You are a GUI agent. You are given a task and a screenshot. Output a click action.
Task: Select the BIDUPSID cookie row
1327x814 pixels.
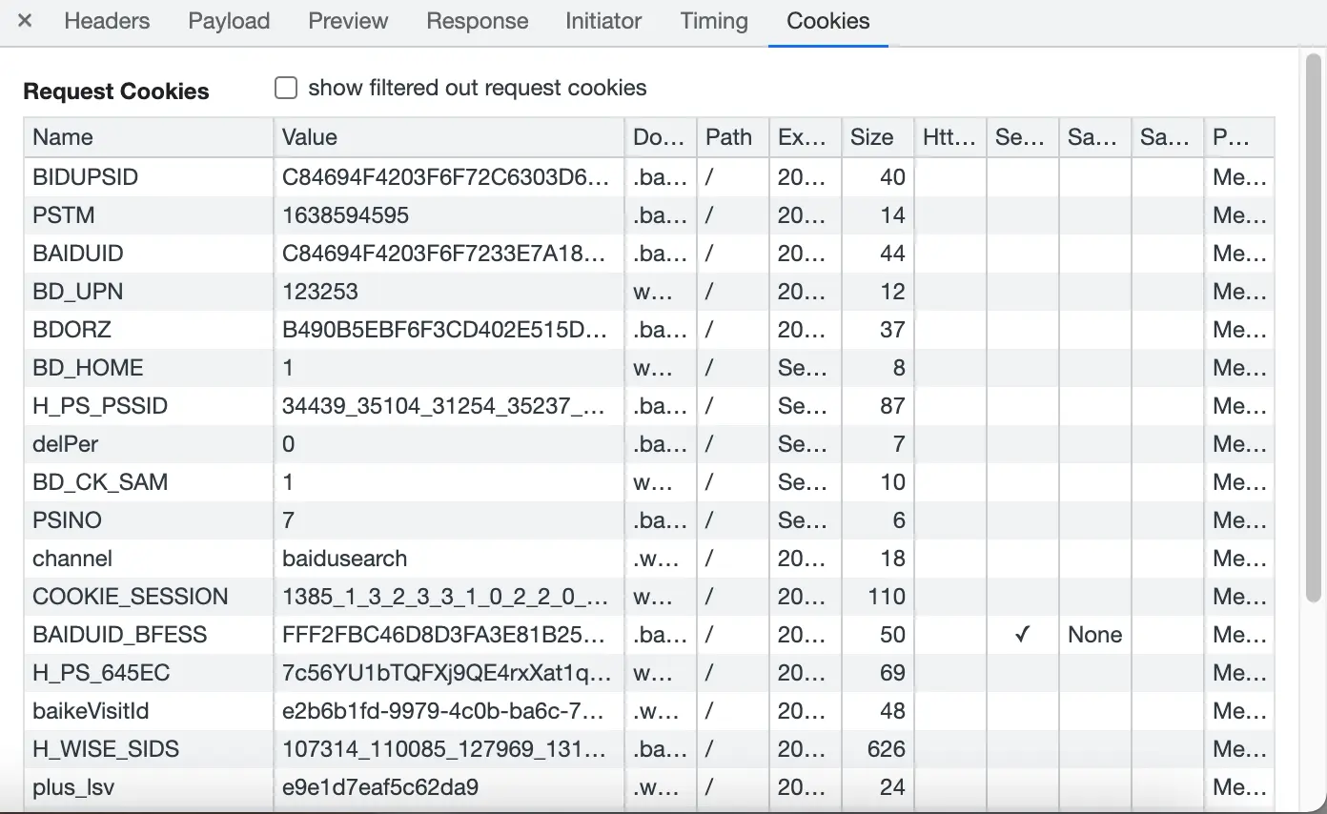click(x=649, y=177)
